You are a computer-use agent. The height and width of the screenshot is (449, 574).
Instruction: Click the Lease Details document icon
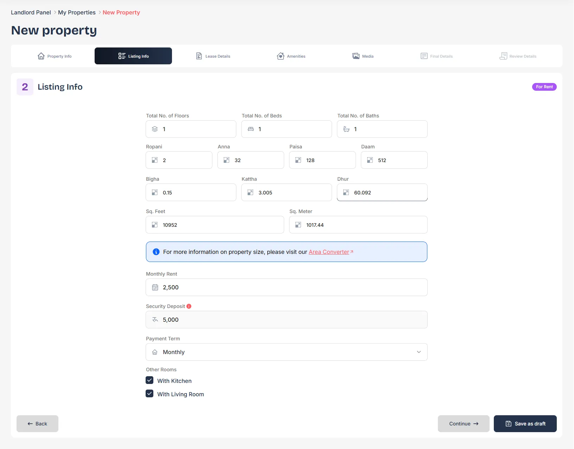click(199, 56)
